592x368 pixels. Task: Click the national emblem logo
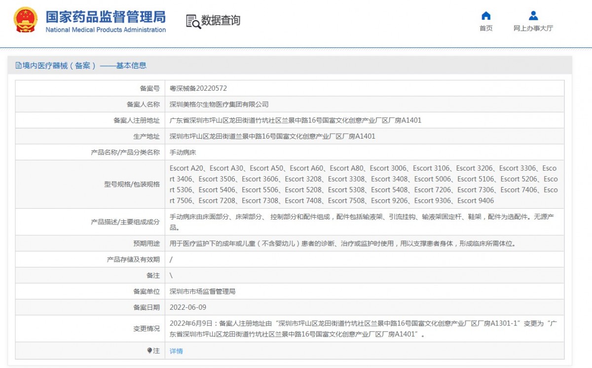pos(25,20)
